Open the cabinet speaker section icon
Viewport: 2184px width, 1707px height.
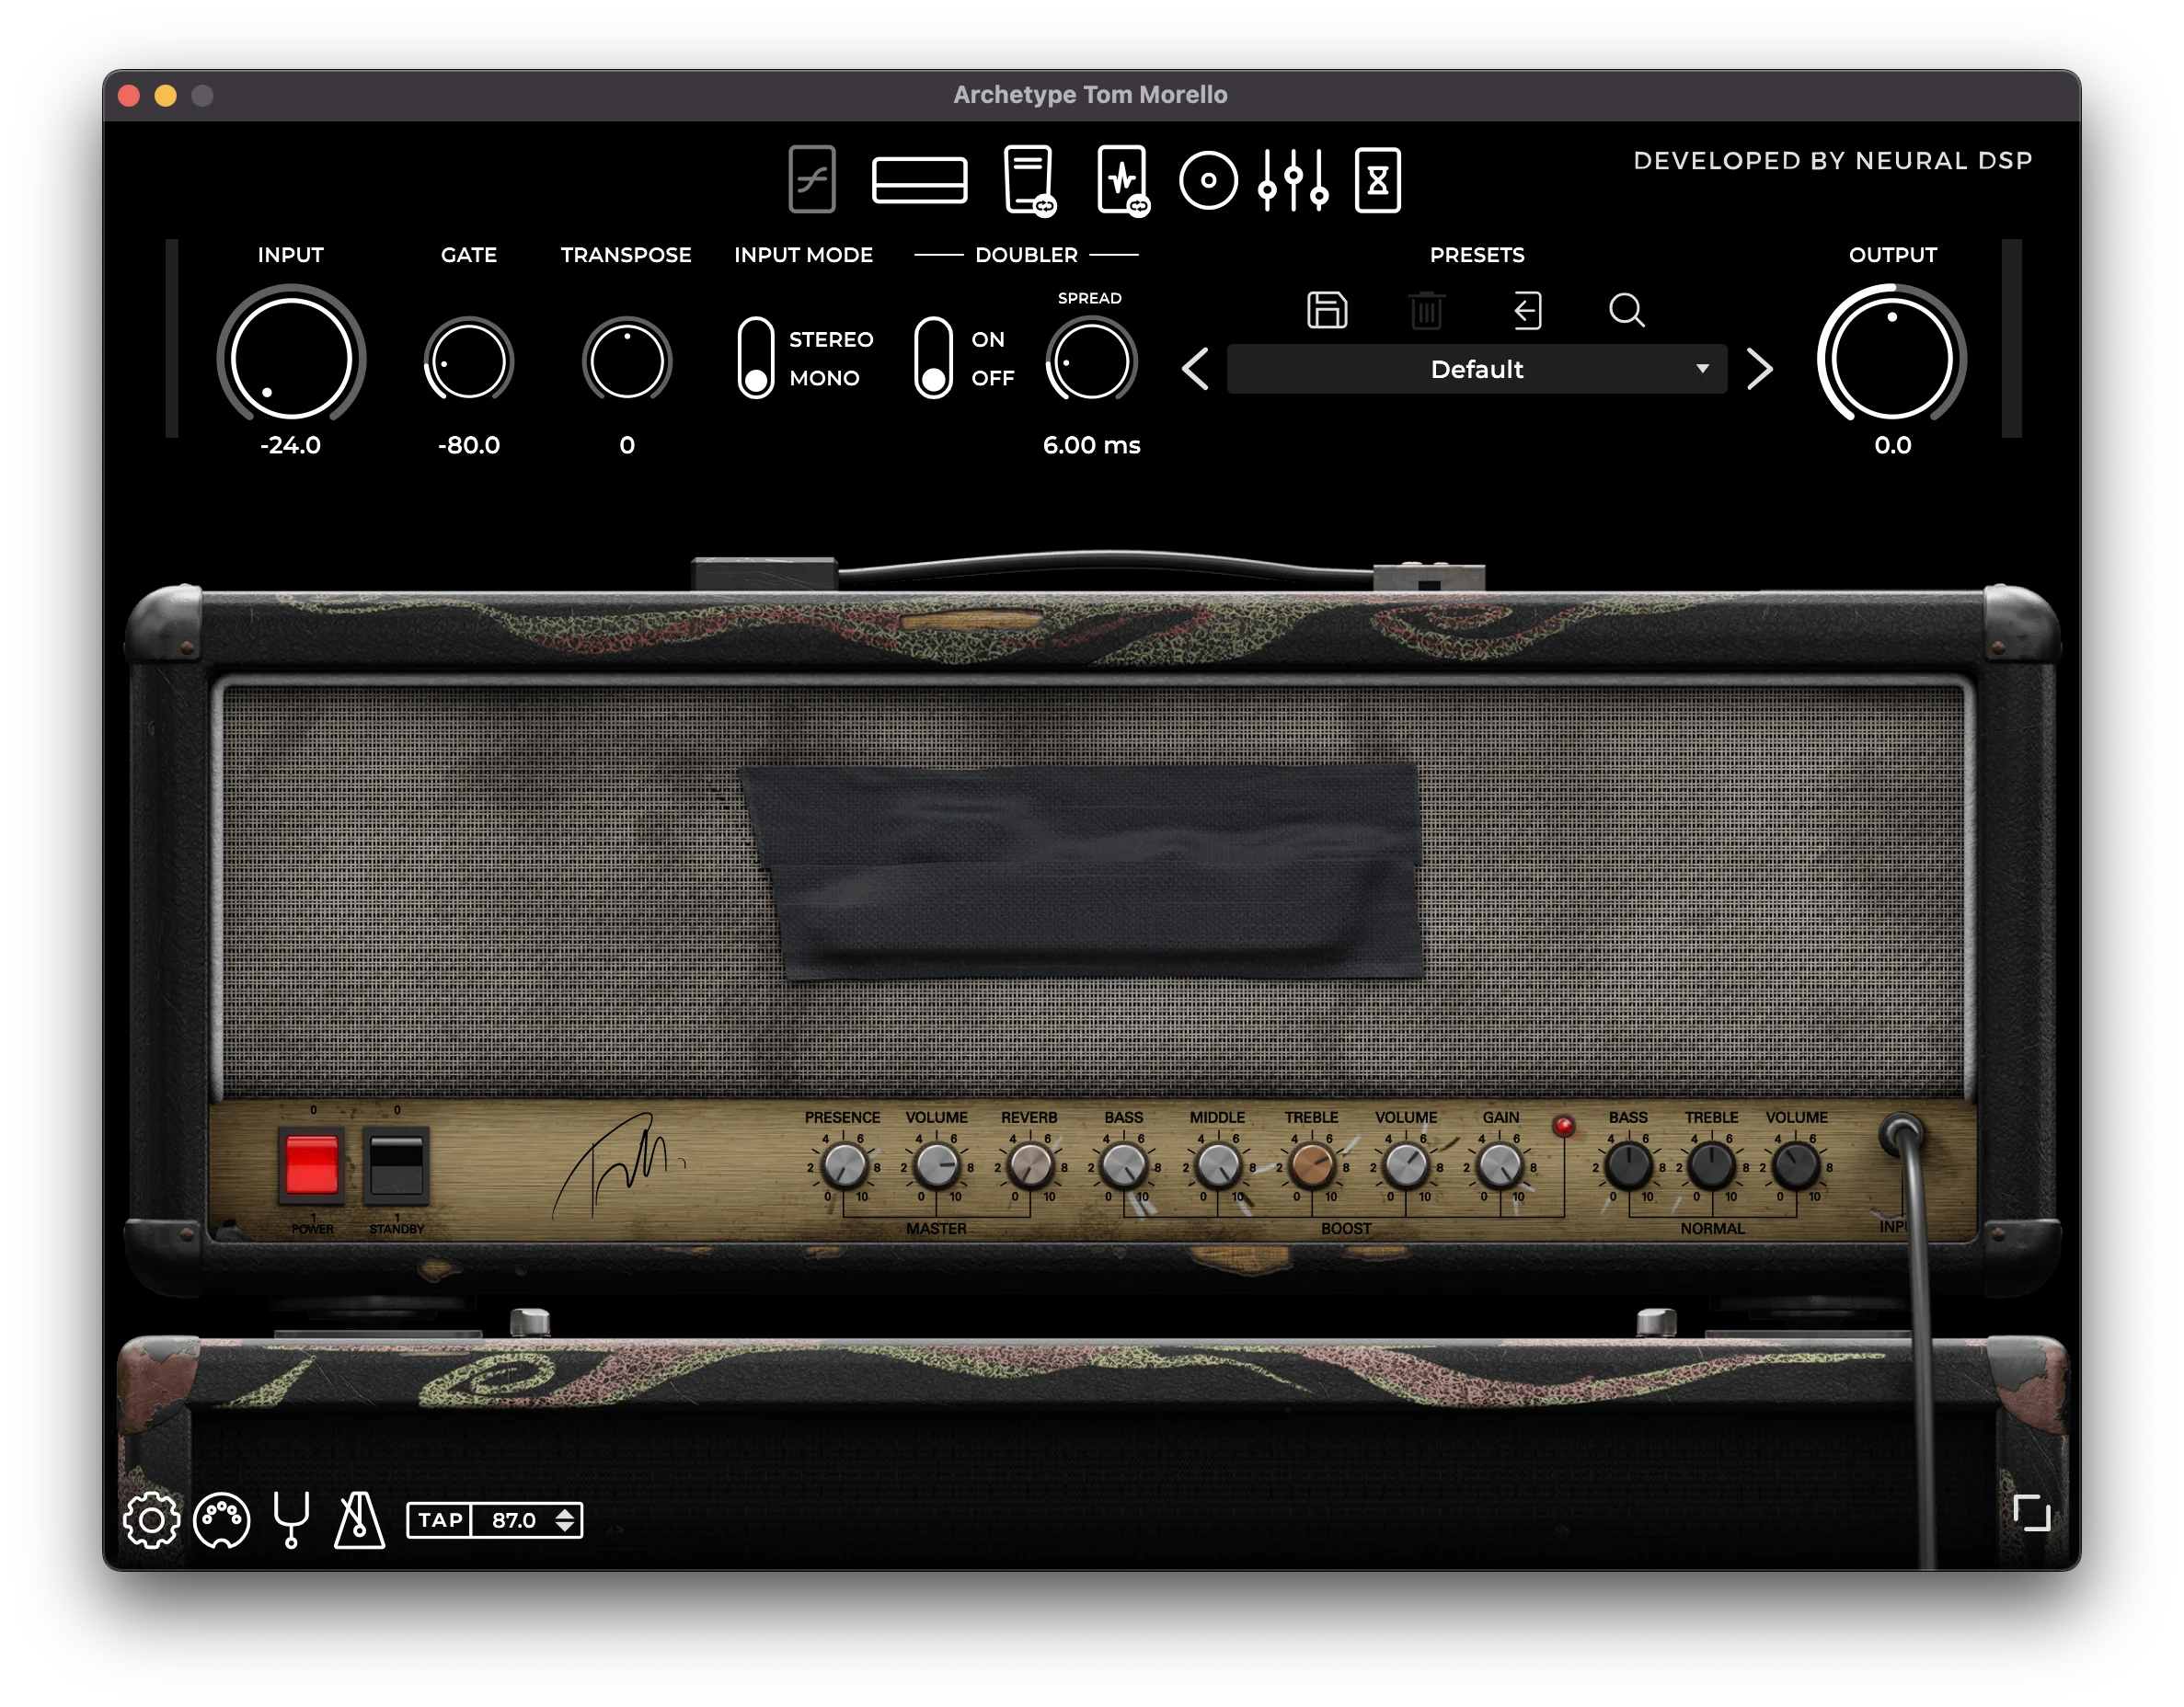click(x=1208, y=180)
